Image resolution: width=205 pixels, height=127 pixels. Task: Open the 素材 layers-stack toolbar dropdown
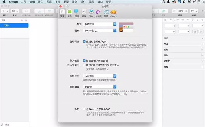(x=15, y=11)
